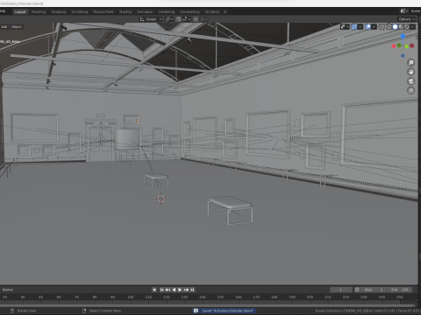
Task: Toggle viewport overlays
Action: point(367,27)
